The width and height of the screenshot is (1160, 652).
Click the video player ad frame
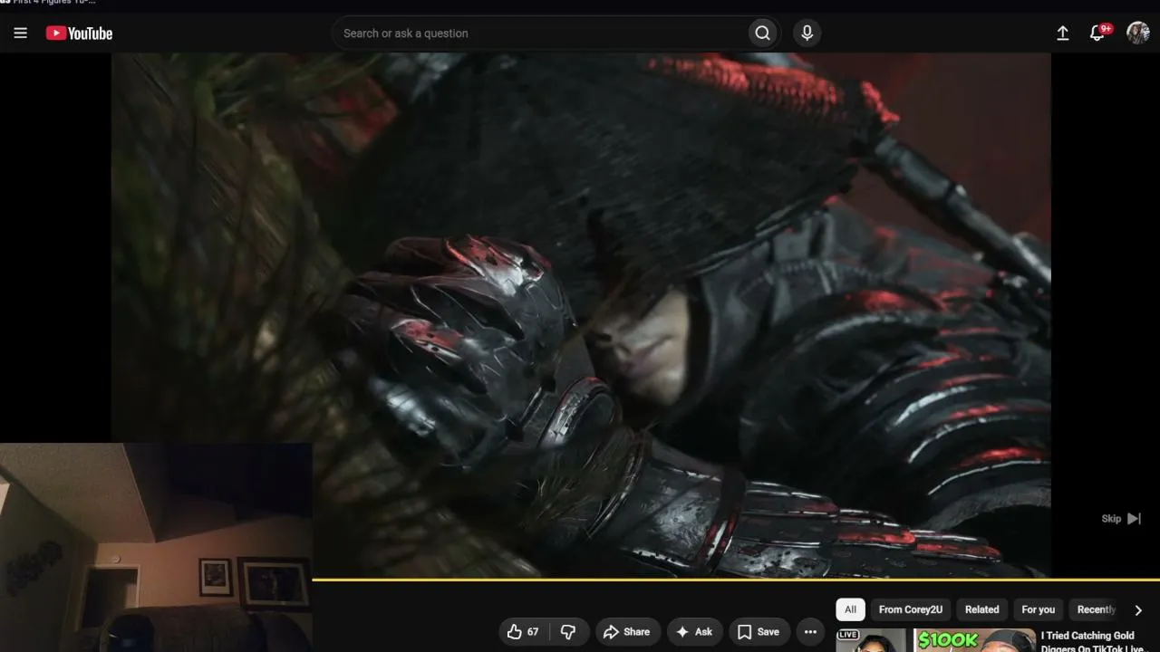[581, 314]
